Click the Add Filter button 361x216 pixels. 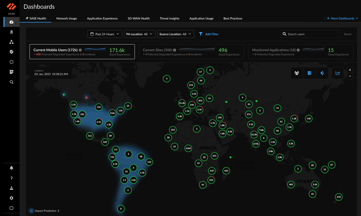pos(208,34)
